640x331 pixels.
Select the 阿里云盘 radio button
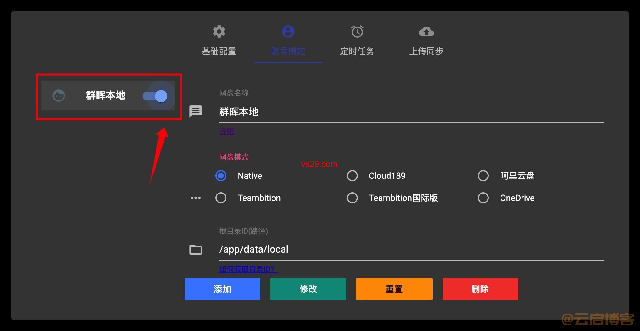click(483, 176)
